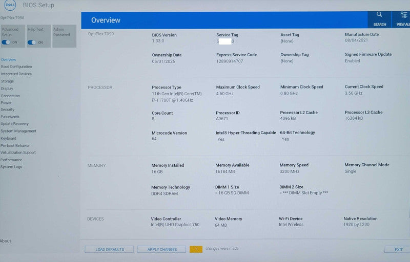Click the DEVICES section label
Image resolution: width=410 pixels, height=262 pixels.
pos(95,219)
